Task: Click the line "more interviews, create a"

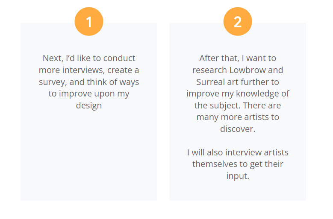Action: pos(89,70)
